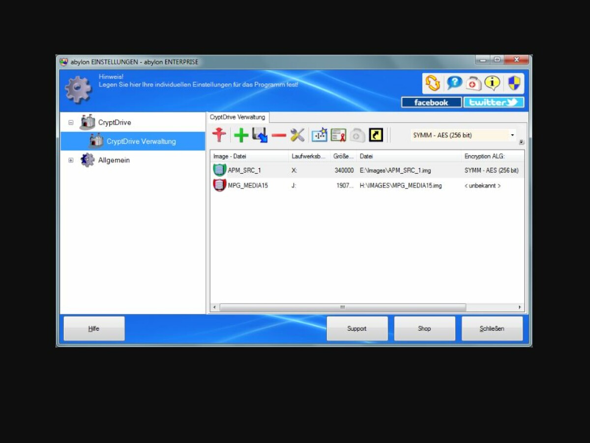Click the blue-yellow security shield icon
The height and width of the screenshot is (443, 590).
tap(514, 83)
